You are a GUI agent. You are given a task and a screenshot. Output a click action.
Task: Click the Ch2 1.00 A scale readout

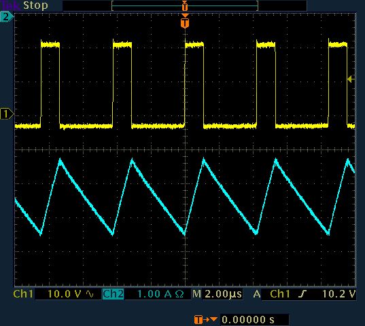[x=154, y=294]
